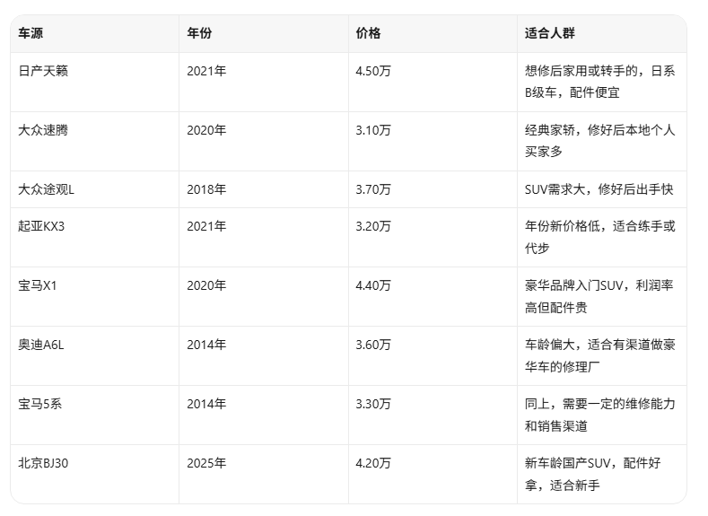Click the 4.40万 price cell
Screen dimensions: 708x516
(x=433, y=297)
